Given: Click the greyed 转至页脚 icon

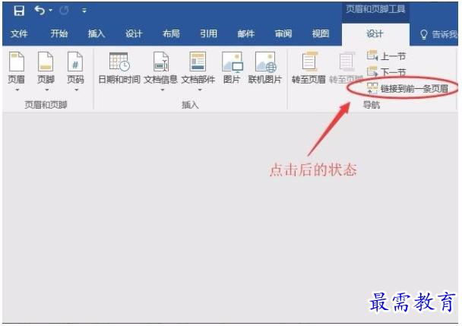Looking at the screenshot, I should (x=346, y=61).
